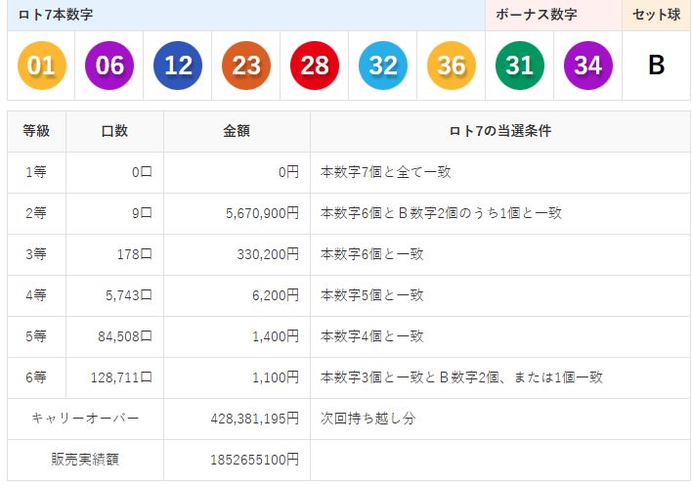The height and width of the screenshot is (487, 692).
Task: Click the yellow ball numbered 36
Action: (x=452, y=66)
